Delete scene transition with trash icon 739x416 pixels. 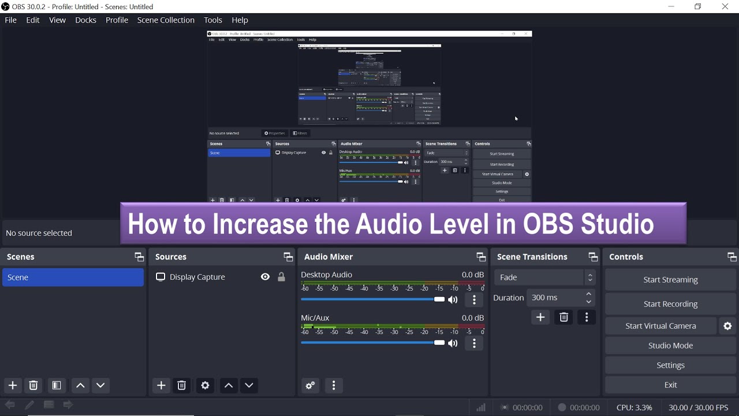point(564,317)
